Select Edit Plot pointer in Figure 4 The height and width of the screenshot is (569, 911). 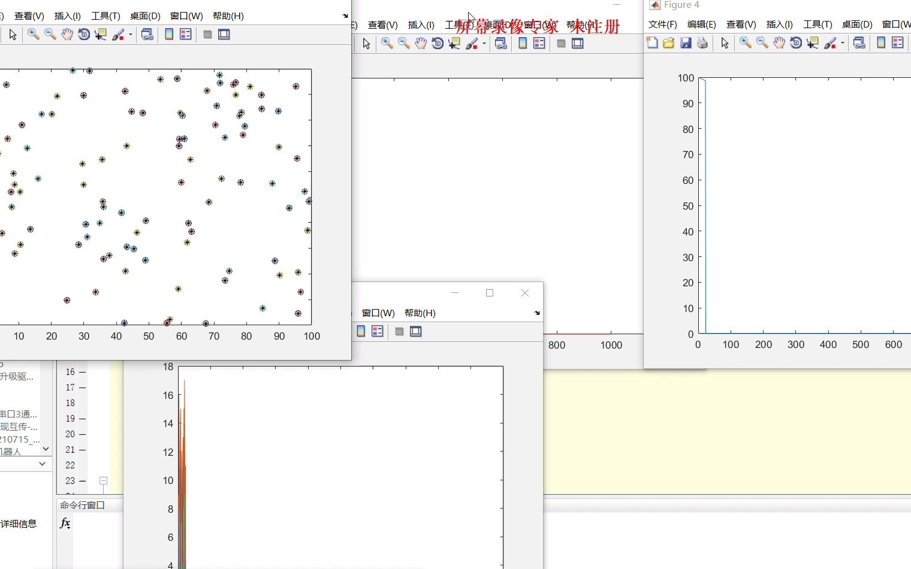pyautogui.click(x=725, y=43)
